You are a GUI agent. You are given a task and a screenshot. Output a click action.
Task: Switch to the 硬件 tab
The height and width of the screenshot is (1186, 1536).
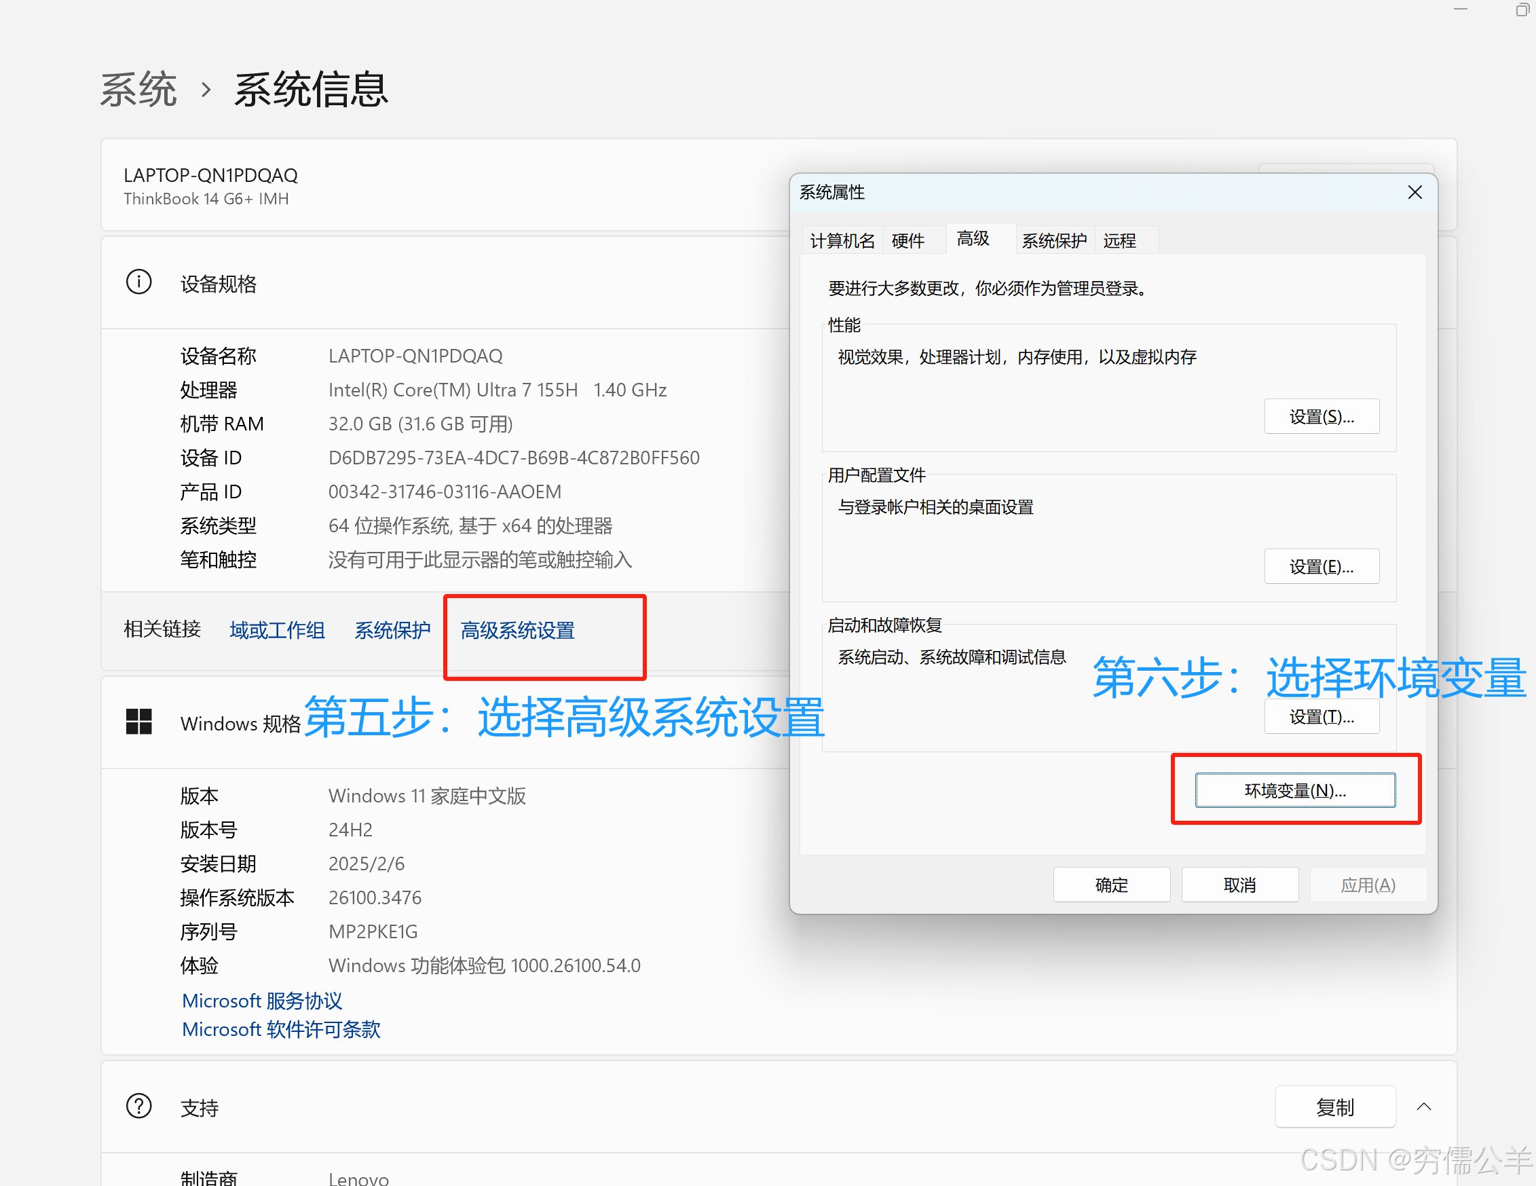point(907,240)
